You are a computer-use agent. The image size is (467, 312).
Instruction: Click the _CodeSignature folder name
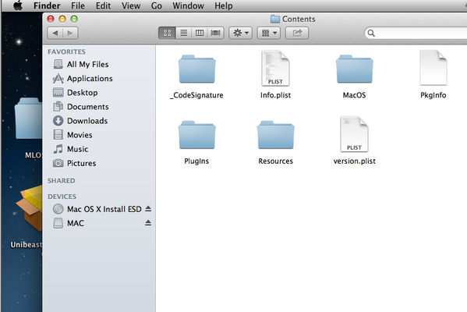point(196,95)
